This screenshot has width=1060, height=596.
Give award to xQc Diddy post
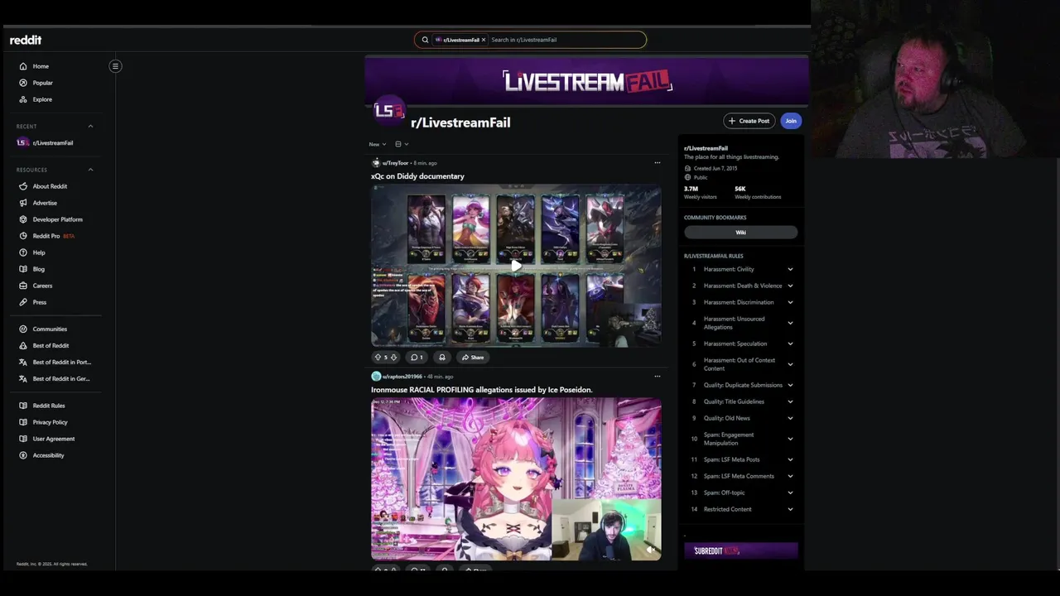tap(442, 358)
